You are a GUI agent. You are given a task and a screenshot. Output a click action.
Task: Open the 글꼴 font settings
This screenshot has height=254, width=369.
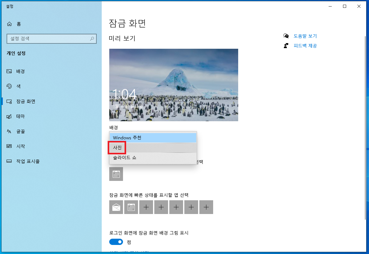[16, 131]
